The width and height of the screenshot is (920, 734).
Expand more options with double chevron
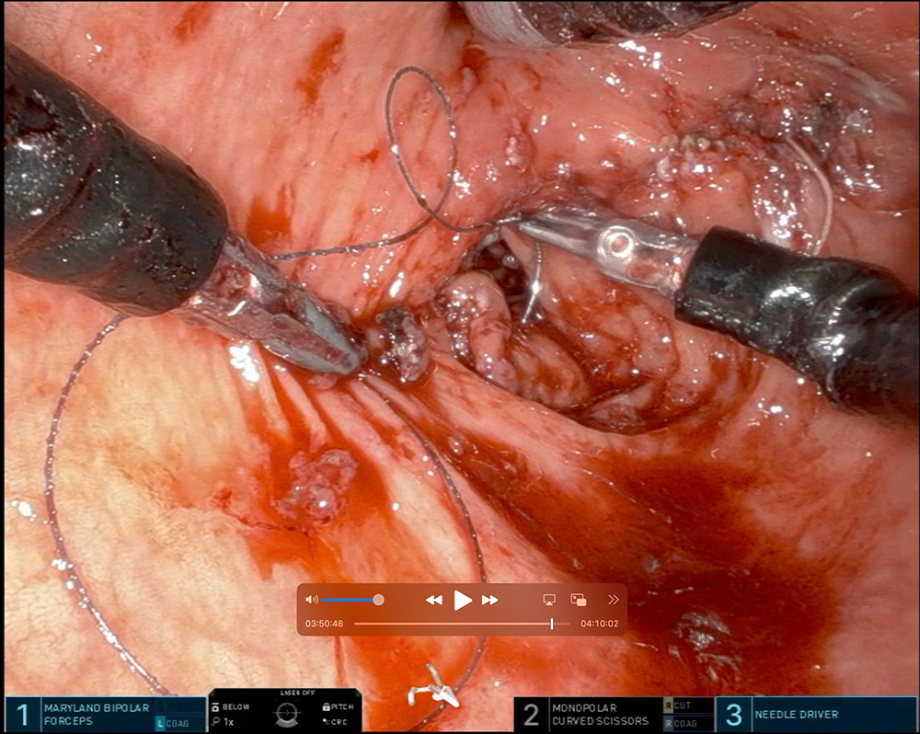614,600
